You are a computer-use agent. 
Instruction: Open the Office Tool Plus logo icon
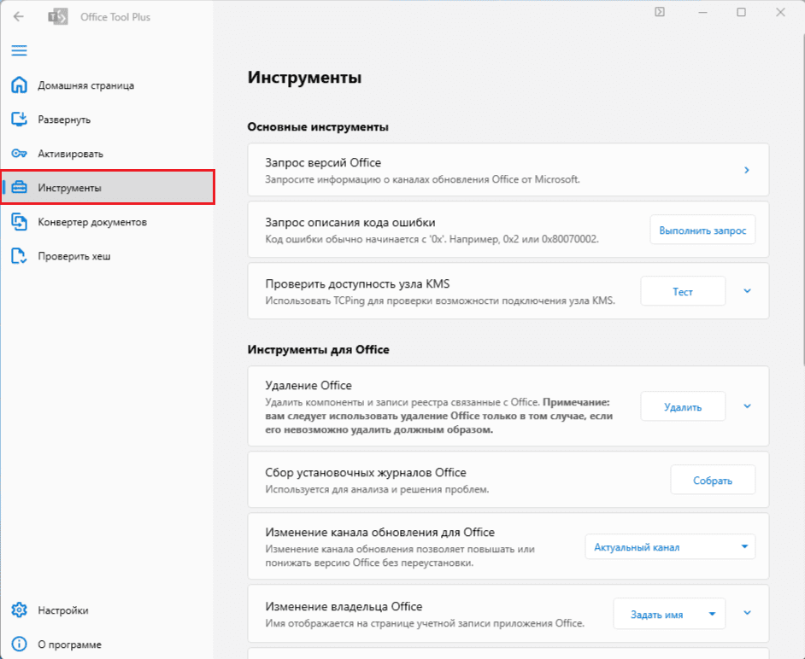pyautogui.click(x=58, y=16)
